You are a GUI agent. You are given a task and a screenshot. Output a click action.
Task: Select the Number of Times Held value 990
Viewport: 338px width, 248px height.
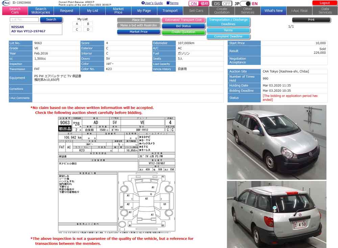click(265, 78)
